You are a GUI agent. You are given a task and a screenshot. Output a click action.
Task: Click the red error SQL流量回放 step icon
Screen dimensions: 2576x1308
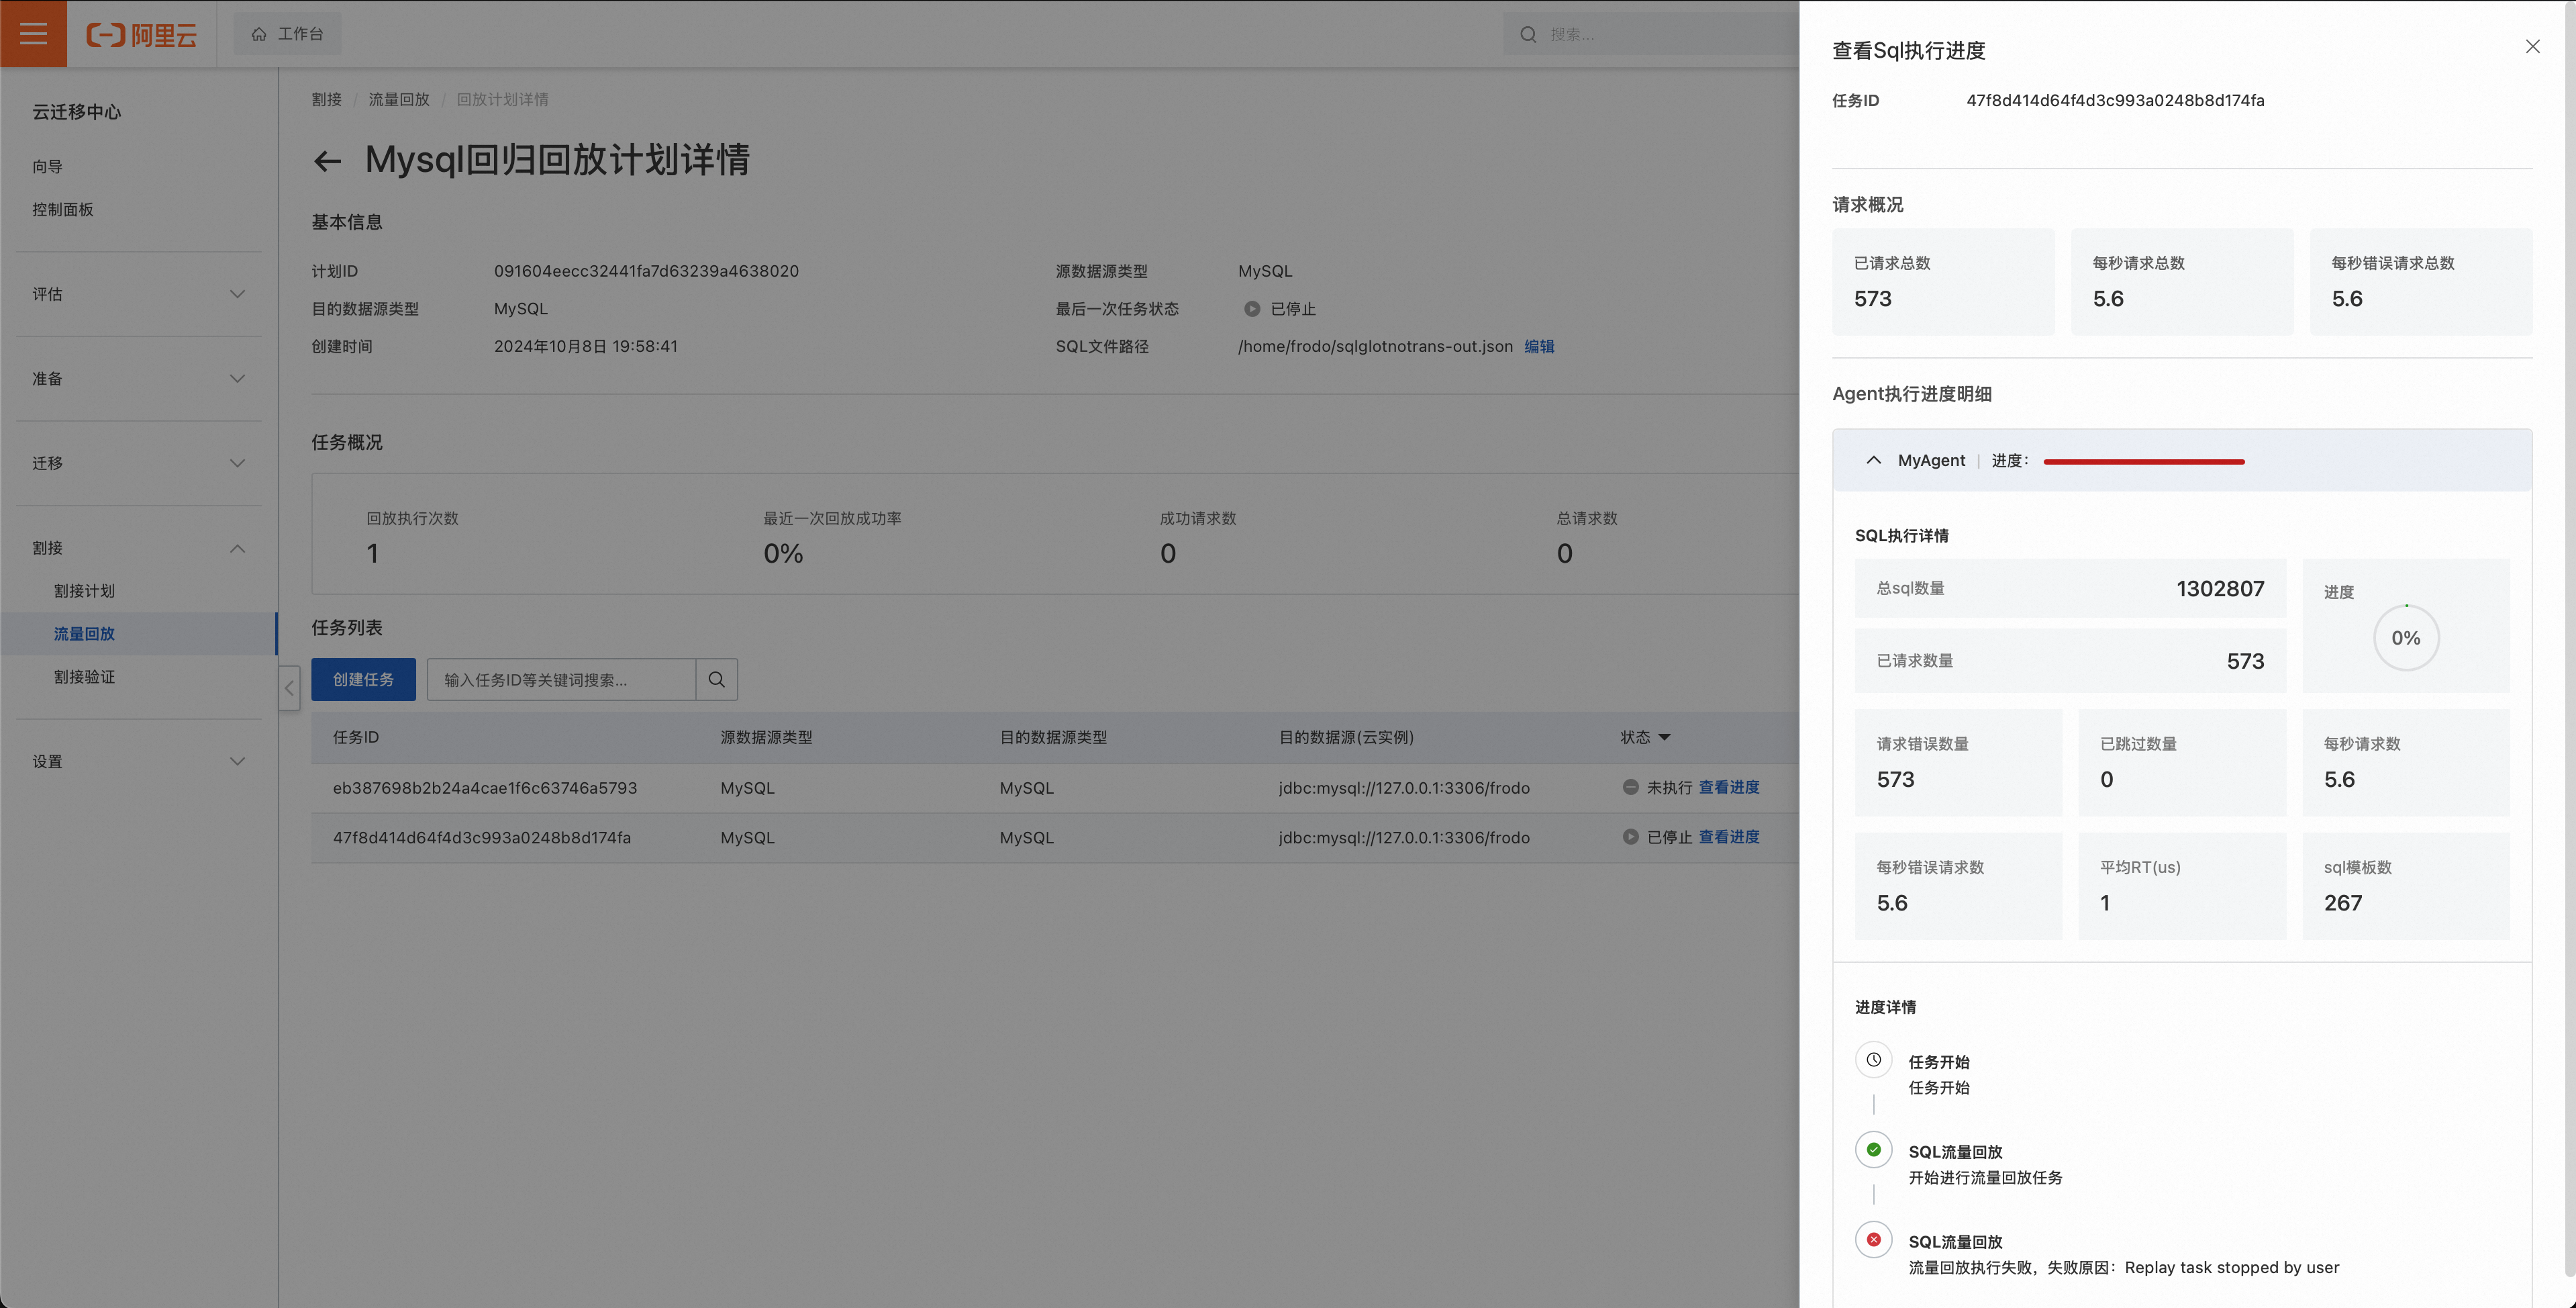[x=1874, y=1240]
